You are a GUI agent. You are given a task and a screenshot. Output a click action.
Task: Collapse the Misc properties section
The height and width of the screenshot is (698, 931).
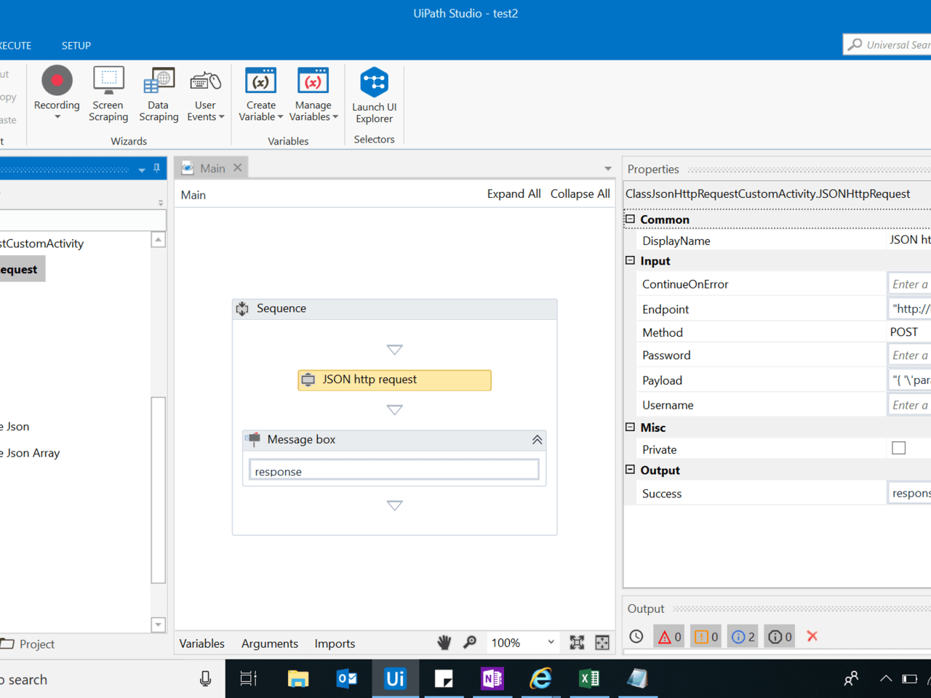[x=631, y=427]
